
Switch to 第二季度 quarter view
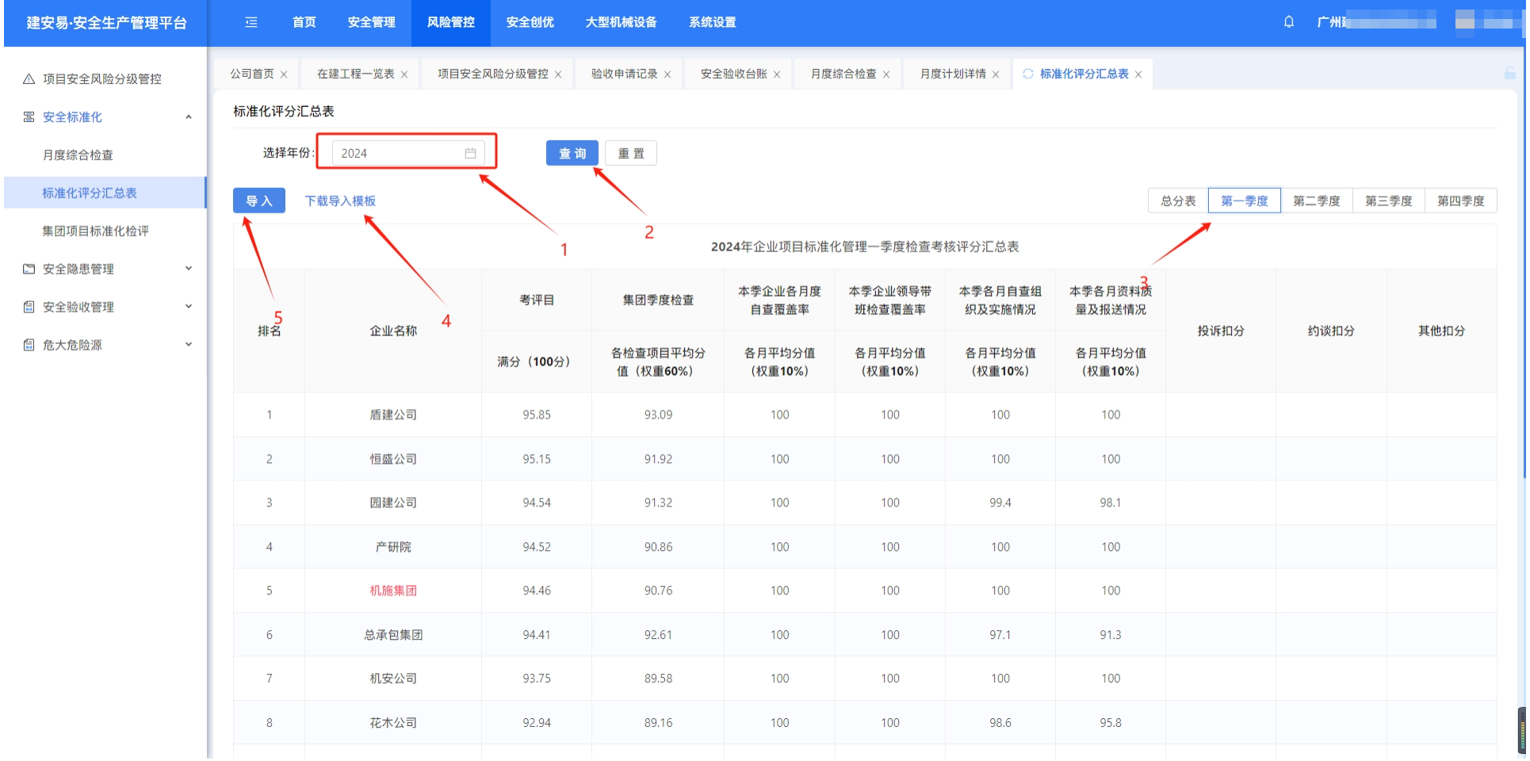[x=1316, y=201]
